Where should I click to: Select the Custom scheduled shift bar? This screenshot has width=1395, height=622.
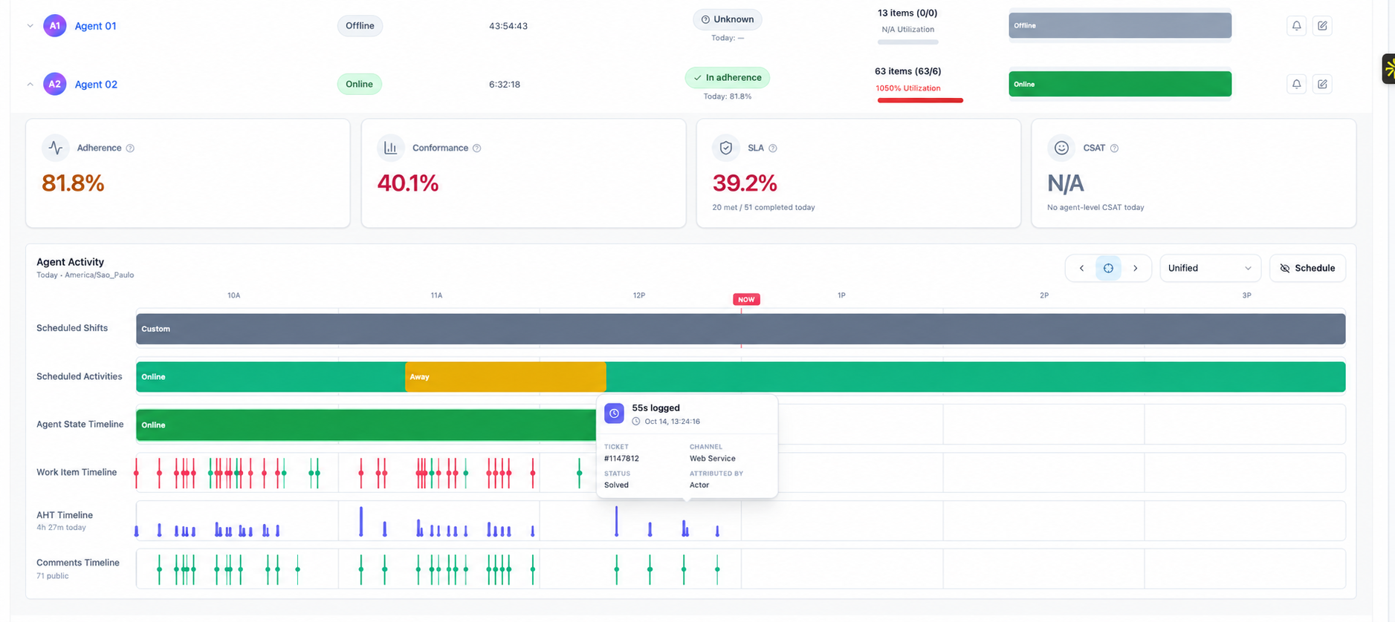740,329
